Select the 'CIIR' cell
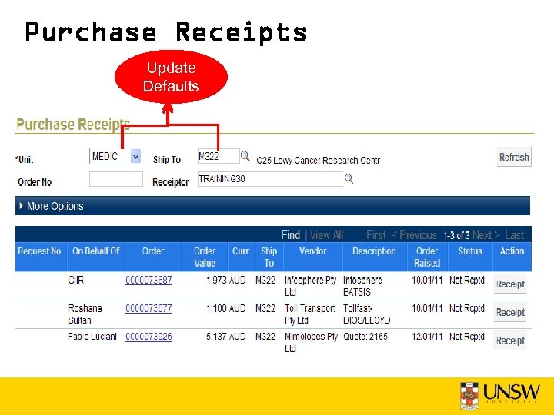The width and height of the screenshot is (554, 415). [x=76, y=281]
